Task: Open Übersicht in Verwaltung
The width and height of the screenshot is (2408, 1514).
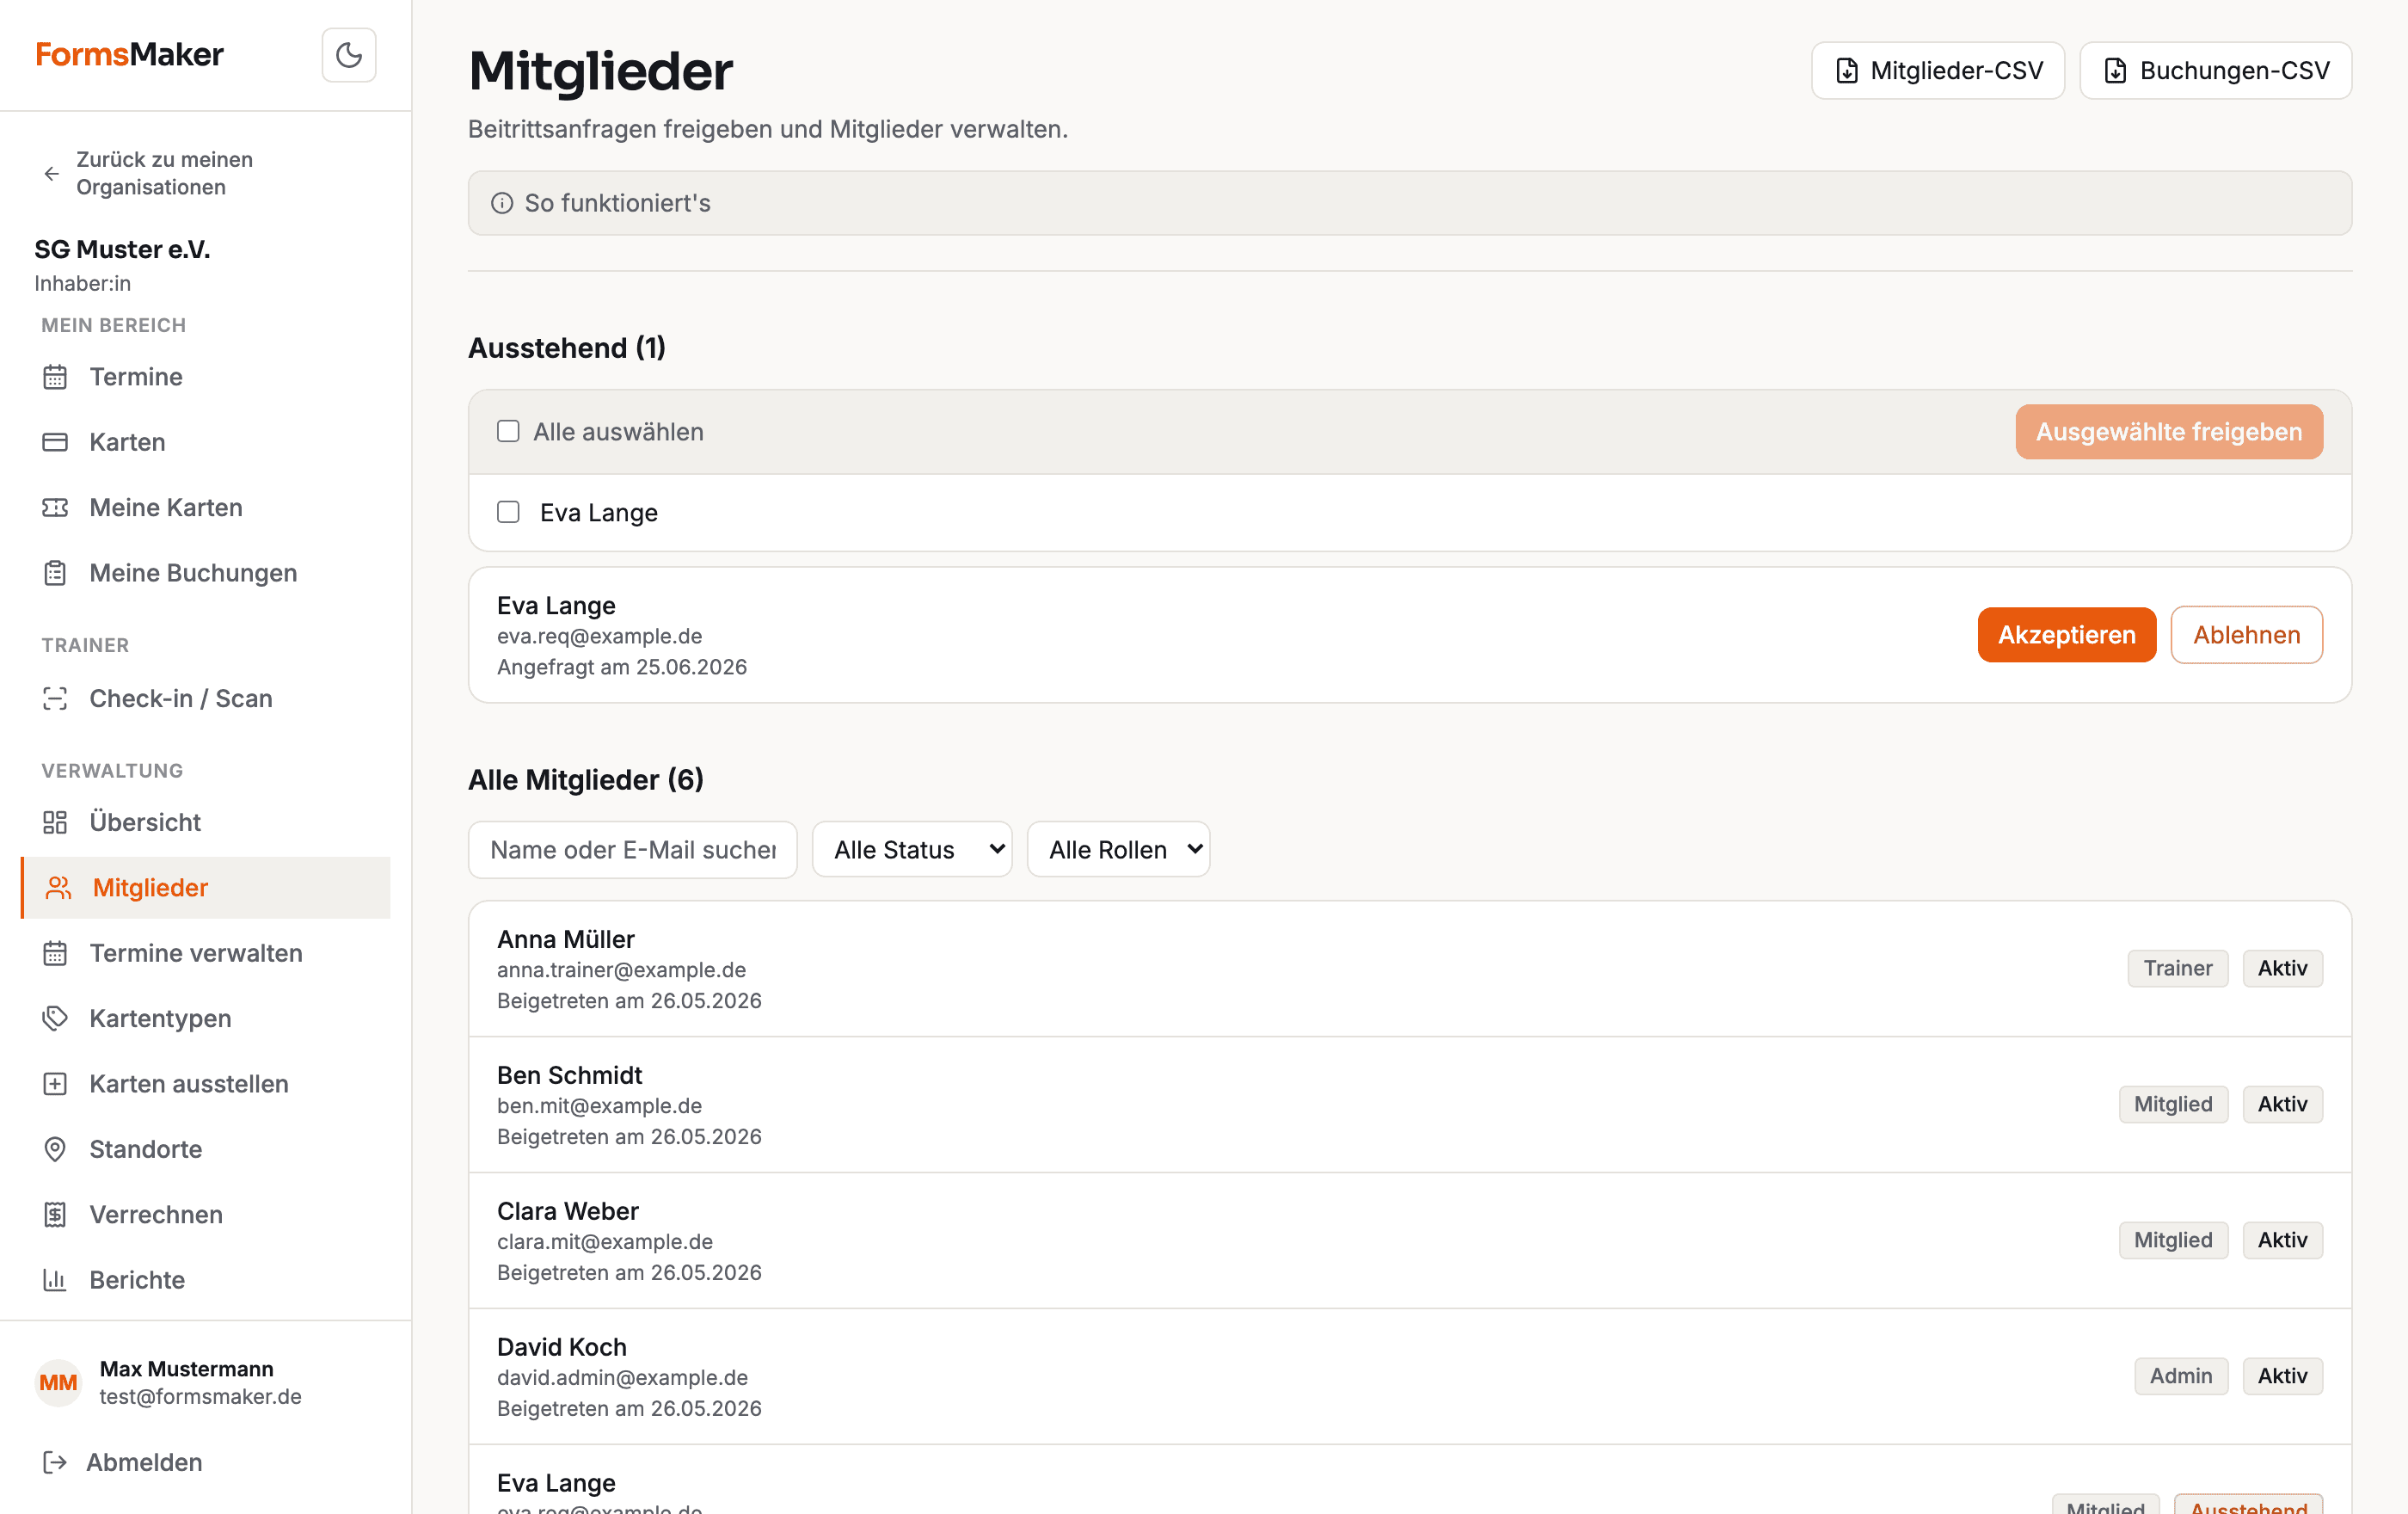Action: pos(206,822)
